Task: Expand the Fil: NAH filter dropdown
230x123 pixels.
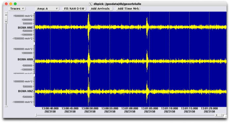Action: [74, 9]
